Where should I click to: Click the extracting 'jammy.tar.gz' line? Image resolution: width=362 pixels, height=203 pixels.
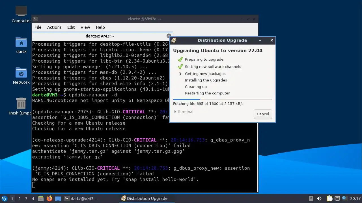(67, 157)
